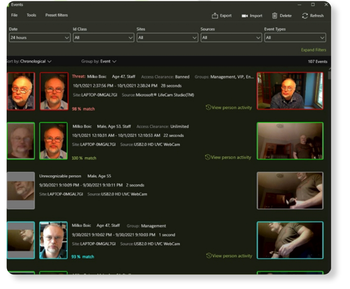Screen dimensions: 350x289
Task: Open the File menu
Action: [14, 15]
